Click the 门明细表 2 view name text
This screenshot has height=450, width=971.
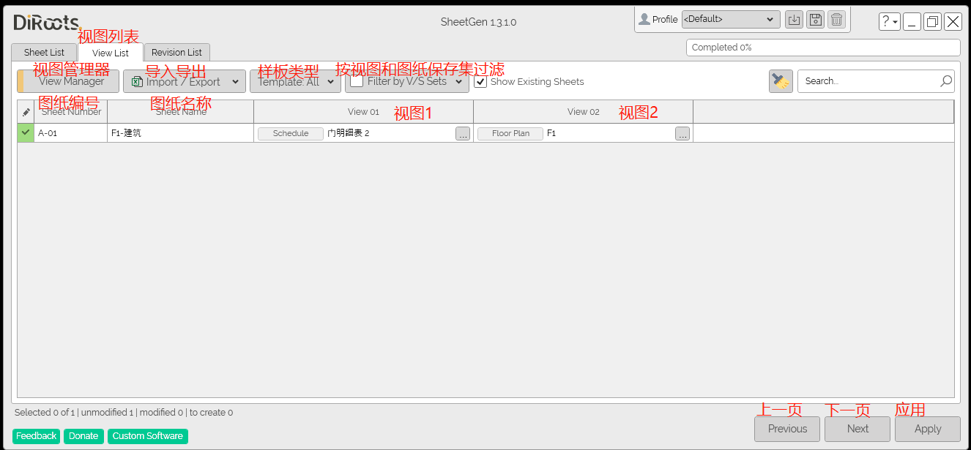pos(349,134)
